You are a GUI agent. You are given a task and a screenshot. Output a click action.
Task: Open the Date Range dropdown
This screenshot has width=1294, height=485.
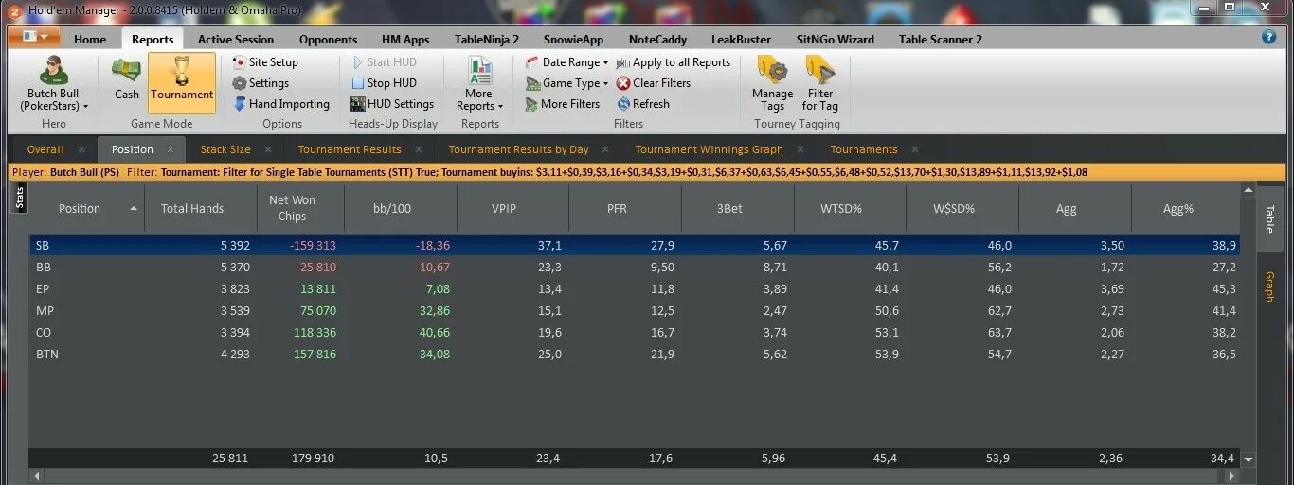566,62
